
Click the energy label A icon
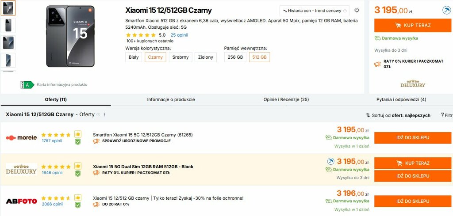27,84
